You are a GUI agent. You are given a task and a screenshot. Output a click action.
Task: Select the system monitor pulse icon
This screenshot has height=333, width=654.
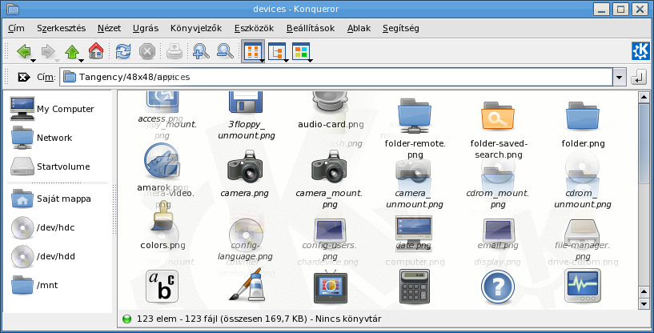pyautogui.click(x=583, y=287)
